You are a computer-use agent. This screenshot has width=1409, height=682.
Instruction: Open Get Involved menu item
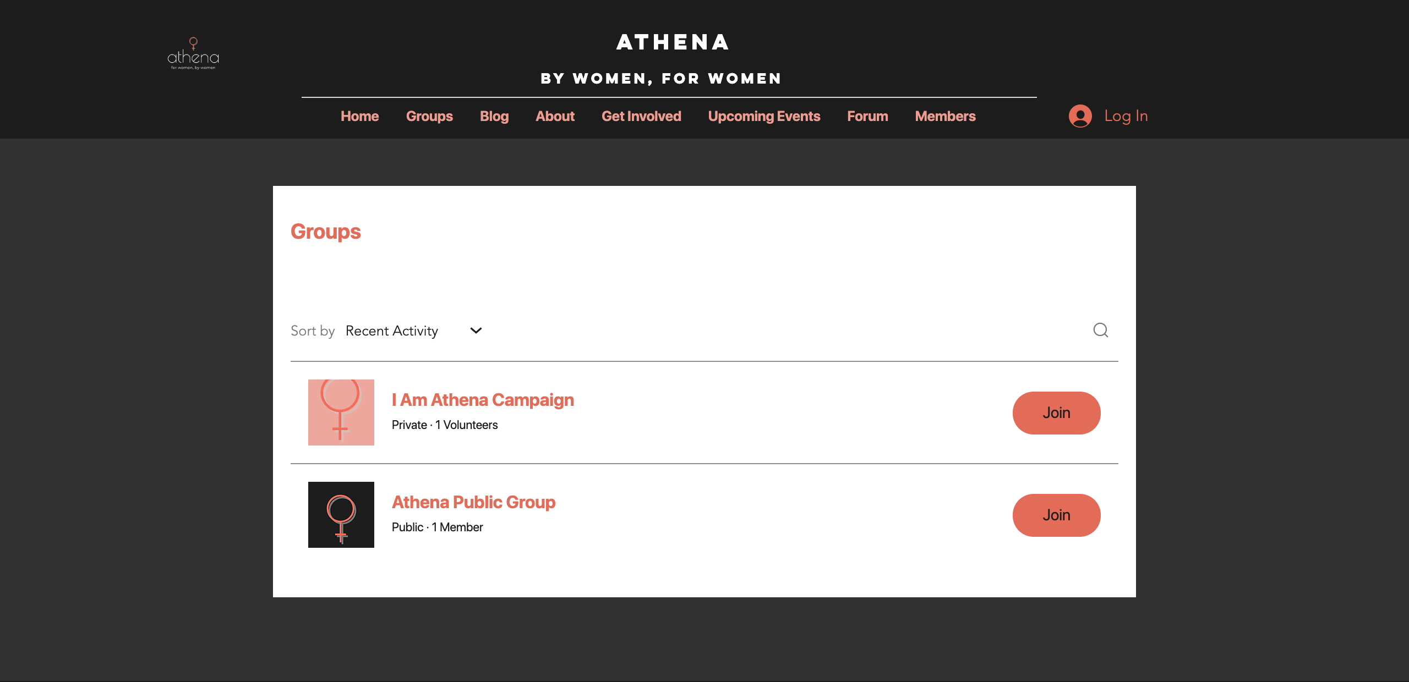(x=641, y=116)
